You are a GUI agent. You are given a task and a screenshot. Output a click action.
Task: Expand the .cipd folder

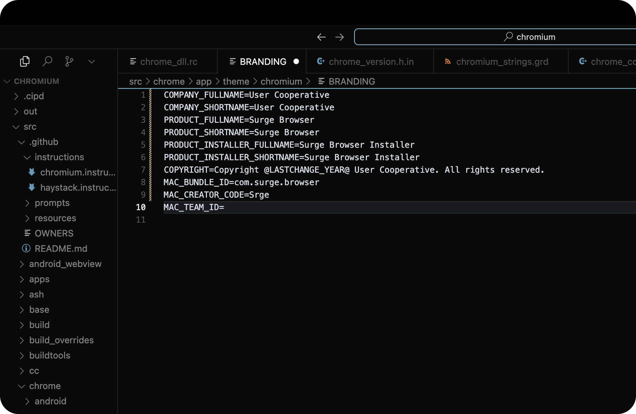tap(59, 96)
